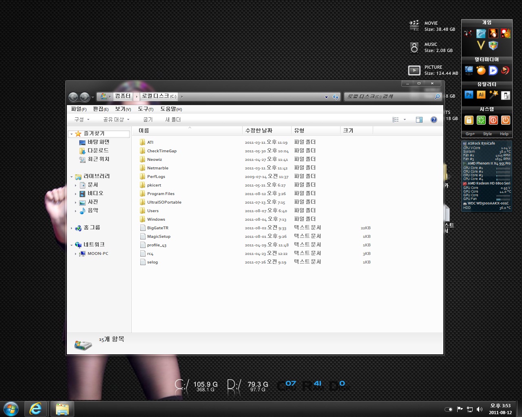The height and width of the screenshot is (417, 522).
Task: Click the red swirl media player icon
Action: (506, 70)
